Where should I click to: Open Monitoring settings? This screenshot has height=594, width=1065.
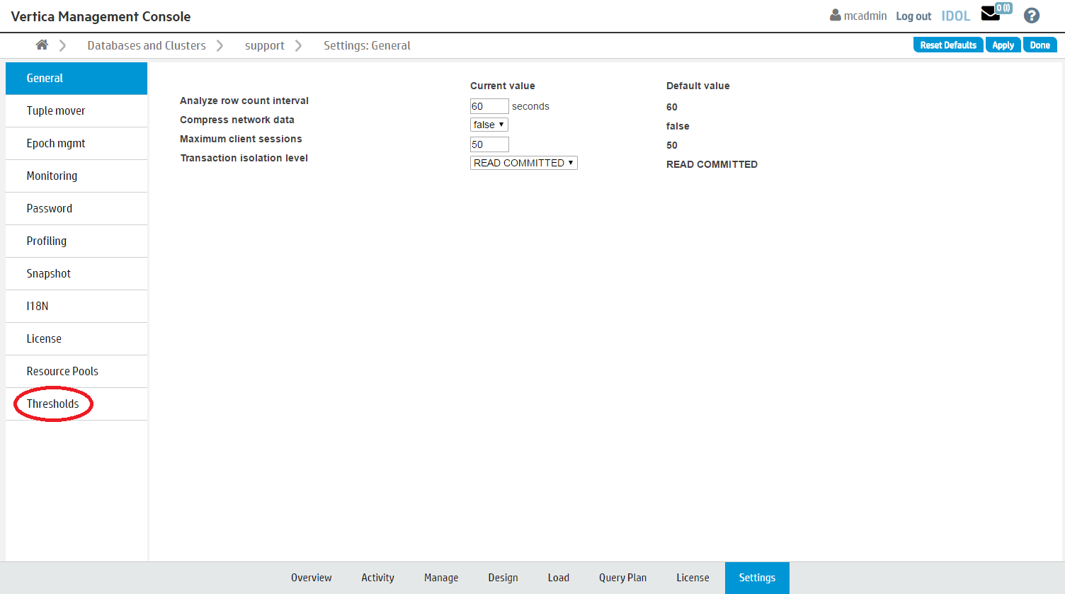pos(76,176)
